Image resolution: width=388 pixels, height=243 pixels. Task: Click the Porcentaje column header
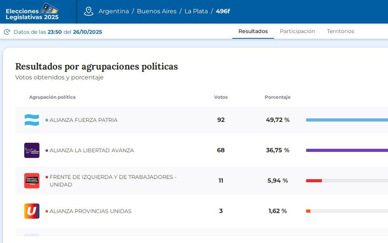277,97
